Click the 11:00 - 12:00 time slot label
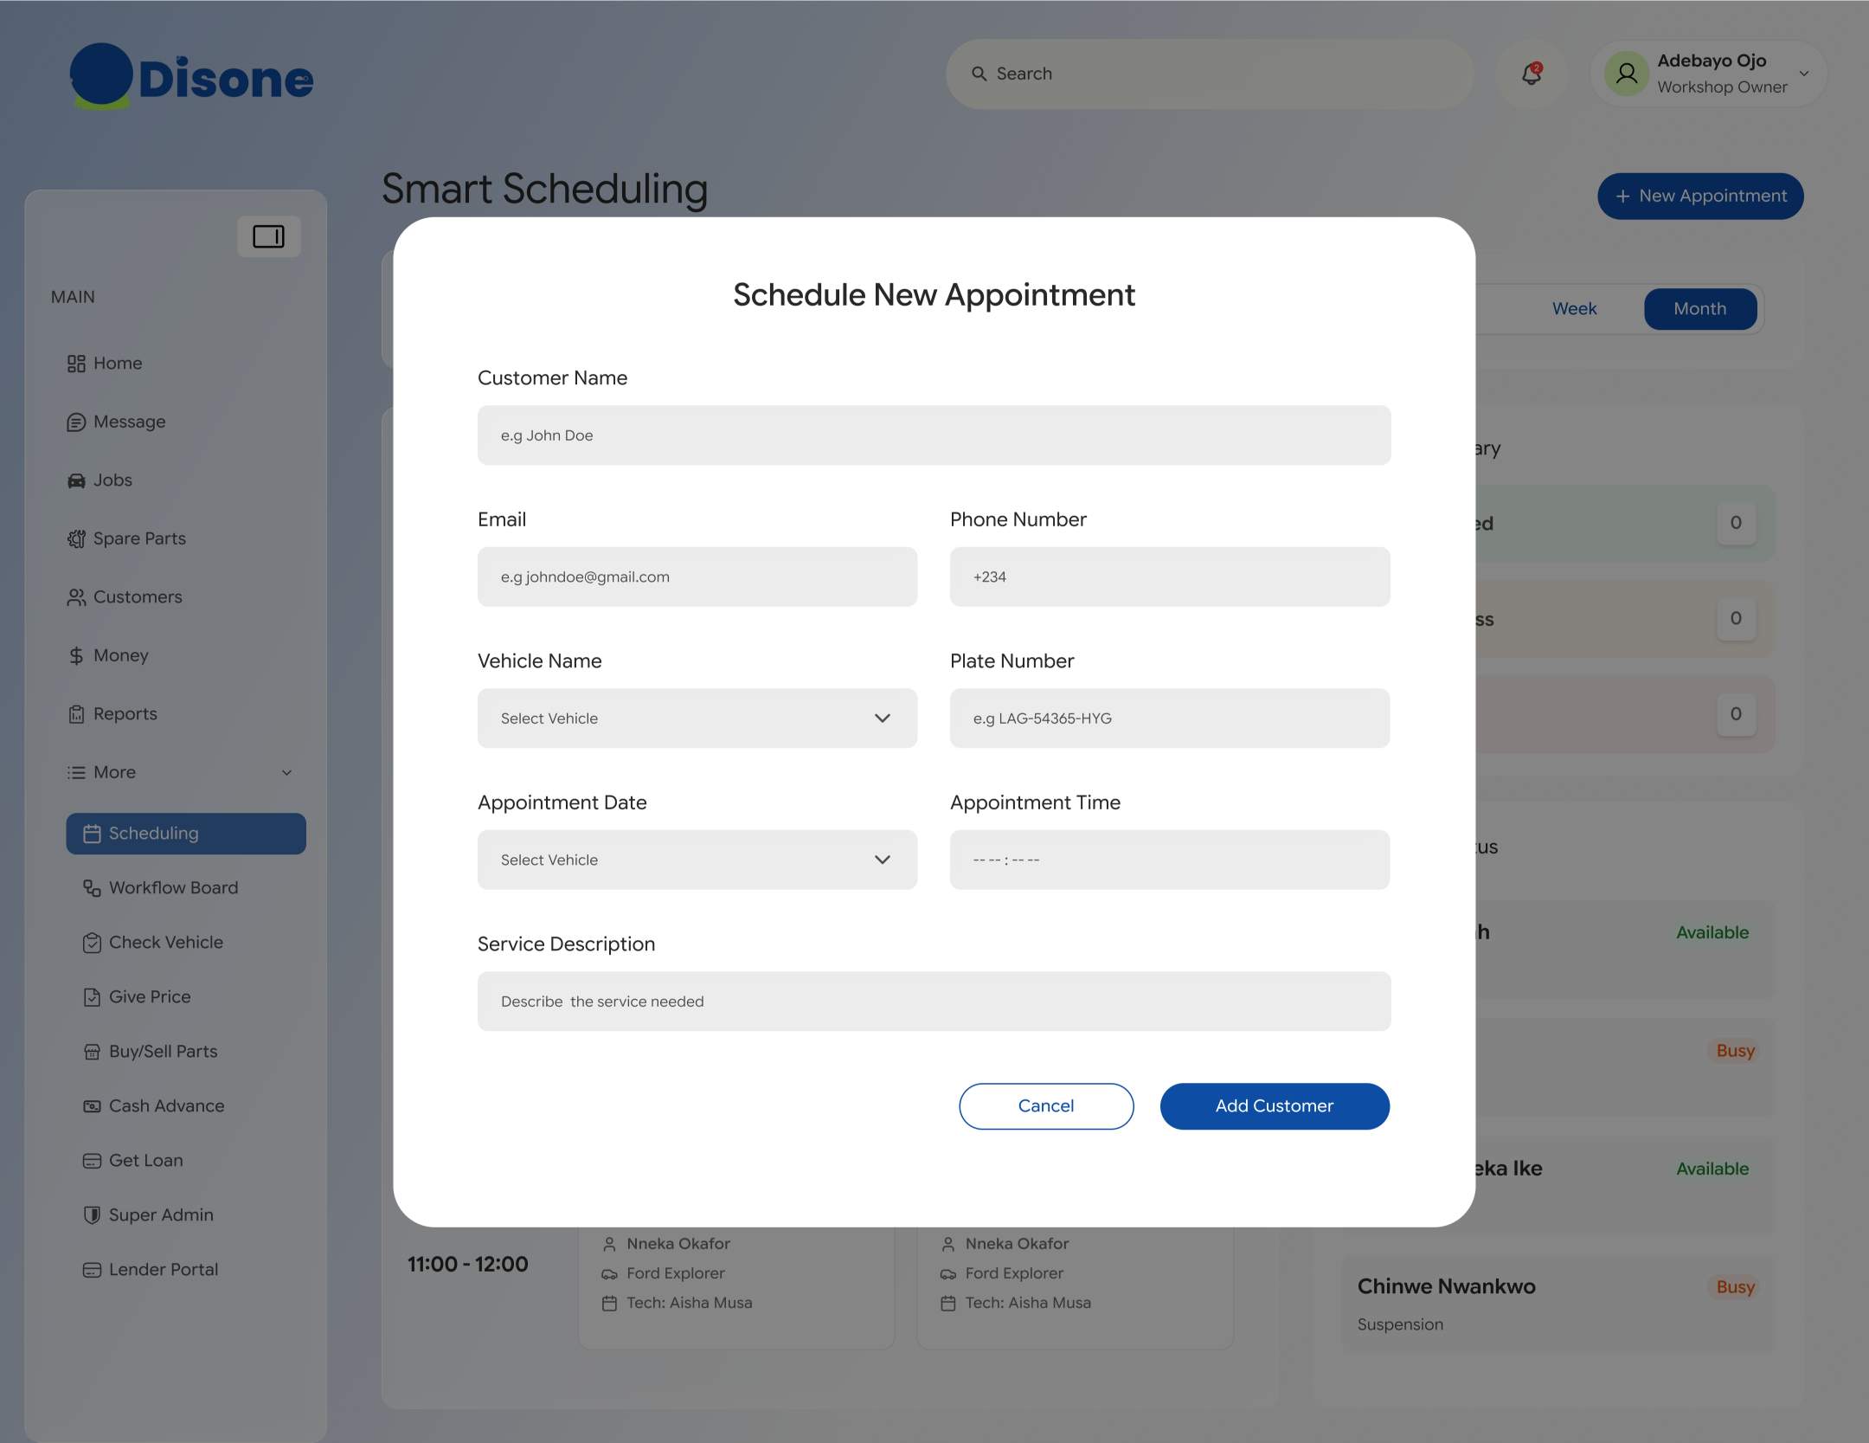1869x1443 pixels. click(468, 1265)
